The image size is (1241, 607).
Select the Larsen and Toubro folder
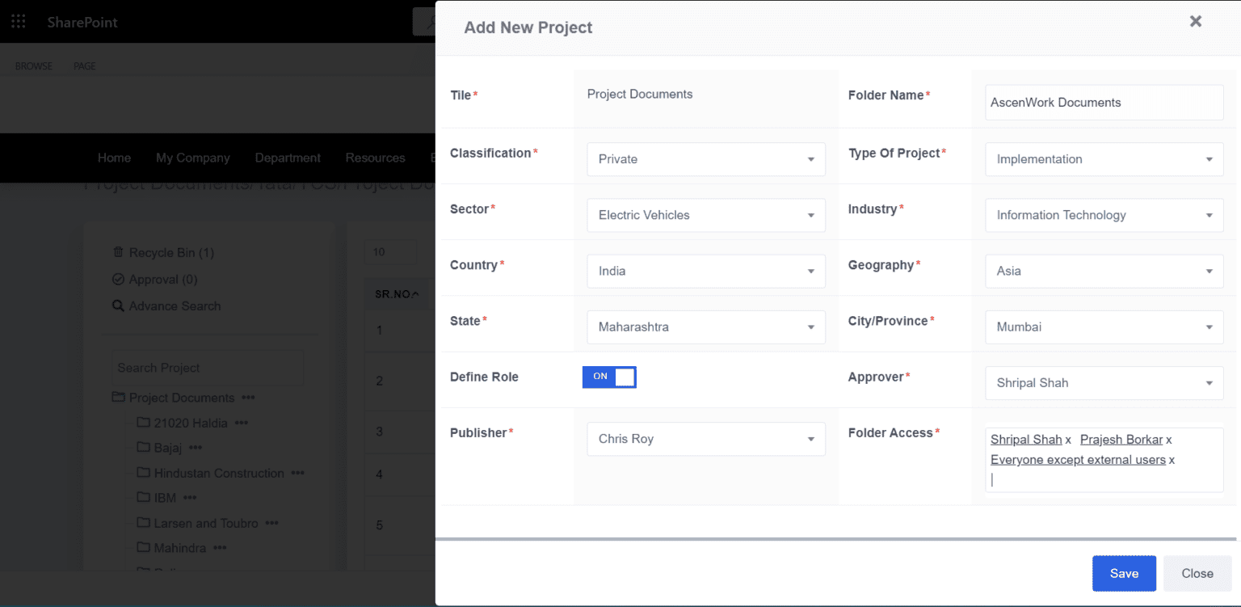coord(206,524)
